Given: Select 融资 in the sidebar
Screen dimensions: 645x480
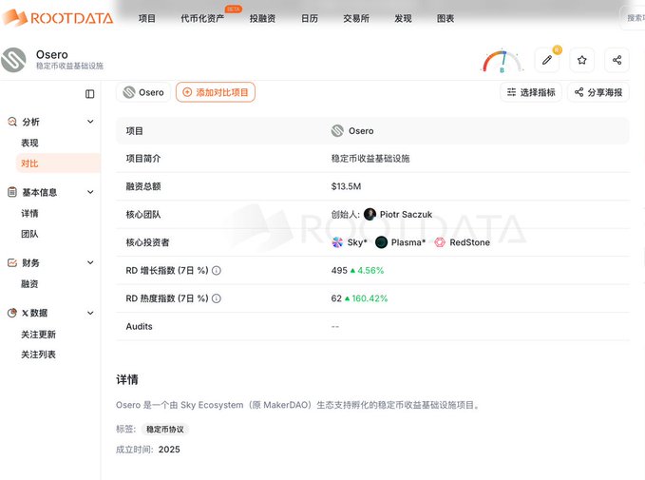Looking at the screenshot, I should pos(29,283).
